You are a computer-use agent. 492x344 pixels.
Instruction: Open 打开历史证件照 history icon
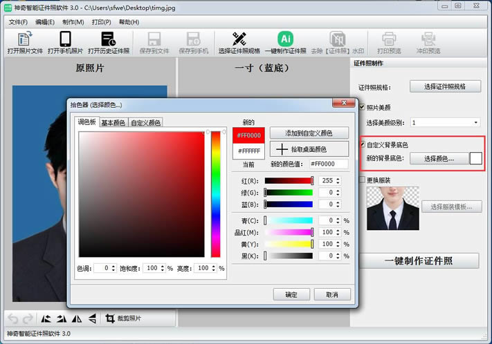(109, 43)
